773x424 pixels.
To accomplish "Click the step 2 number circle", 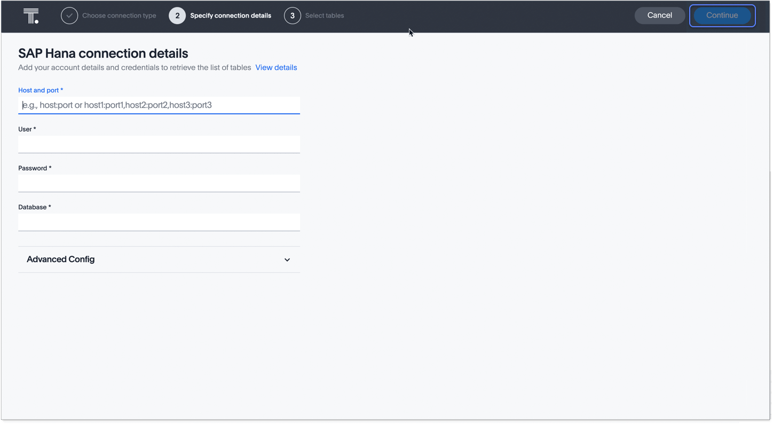I will tap(177, 16).
